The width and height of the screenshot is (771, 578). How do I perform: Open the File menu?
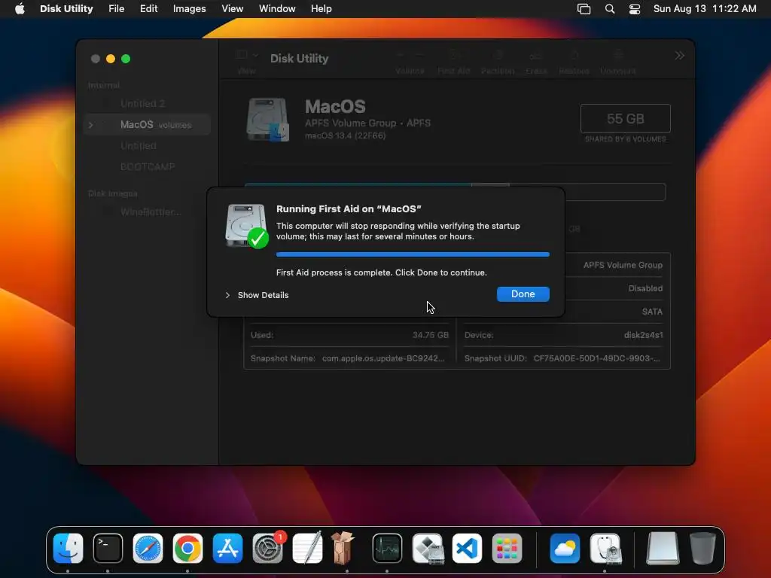click(117, 9)
